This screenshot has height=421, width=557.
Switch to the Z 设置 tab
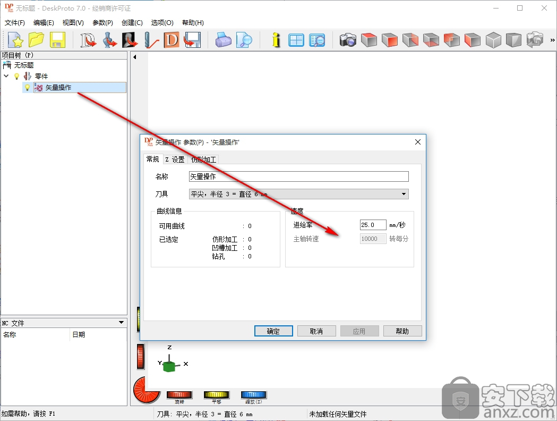click(175, 159)
